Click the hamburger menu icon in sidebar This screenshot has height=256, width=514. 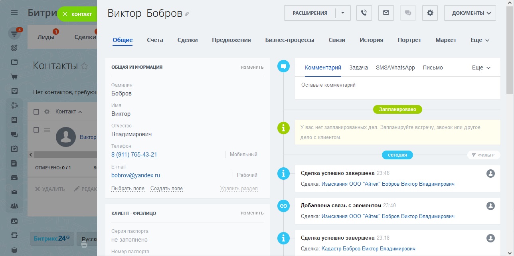[x=14, y=13]
